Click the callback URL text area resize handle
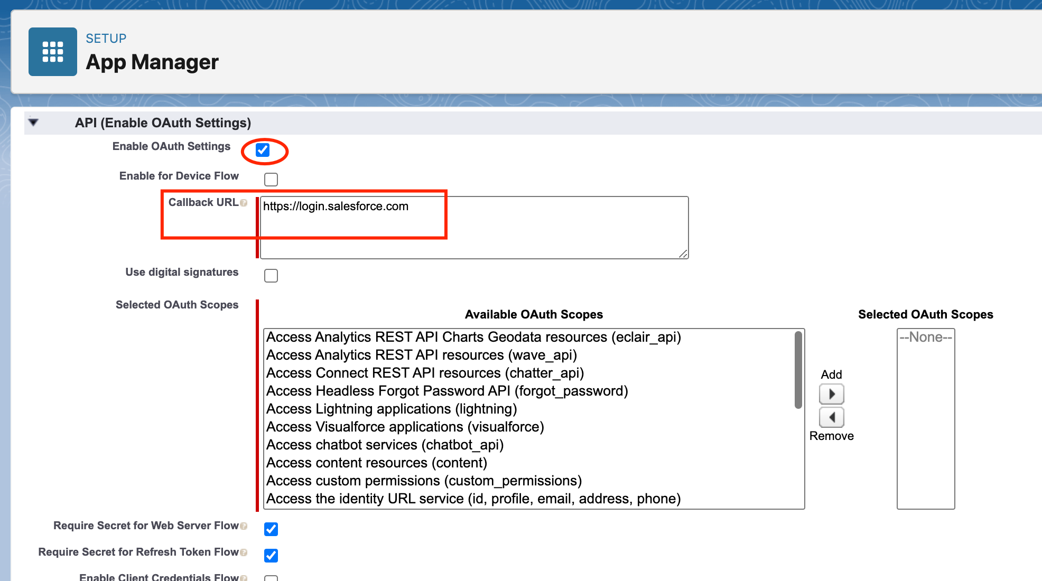 [x=683, y=254]
